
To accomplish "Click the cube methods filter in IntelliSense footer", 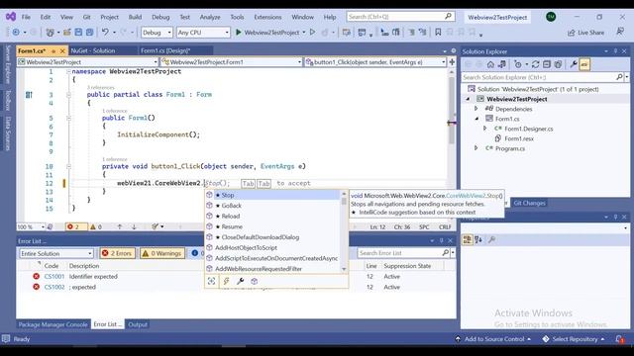I will click(x=254, y=281).
